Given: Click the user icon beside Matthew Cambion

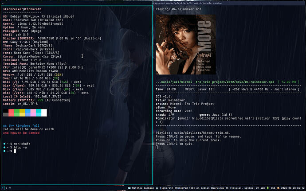Looking at the screenshot, I should coord(129,188).
